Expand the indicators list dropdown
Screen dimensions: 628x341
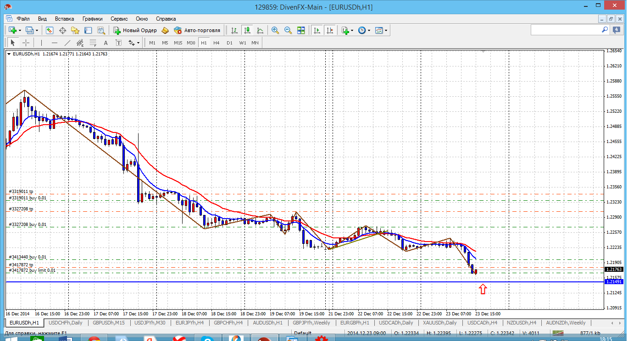352,30
